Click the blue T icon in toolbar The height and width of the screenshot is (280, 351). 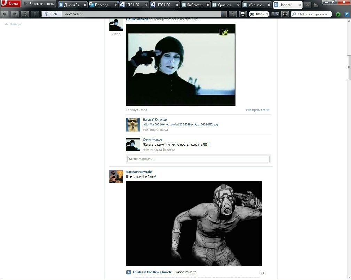(346, 14)
